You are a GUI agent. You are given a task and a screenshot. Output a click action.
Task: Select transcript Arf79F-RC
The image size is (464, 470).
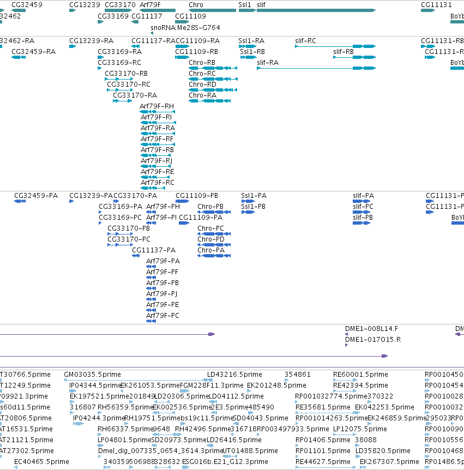point(158,183)
